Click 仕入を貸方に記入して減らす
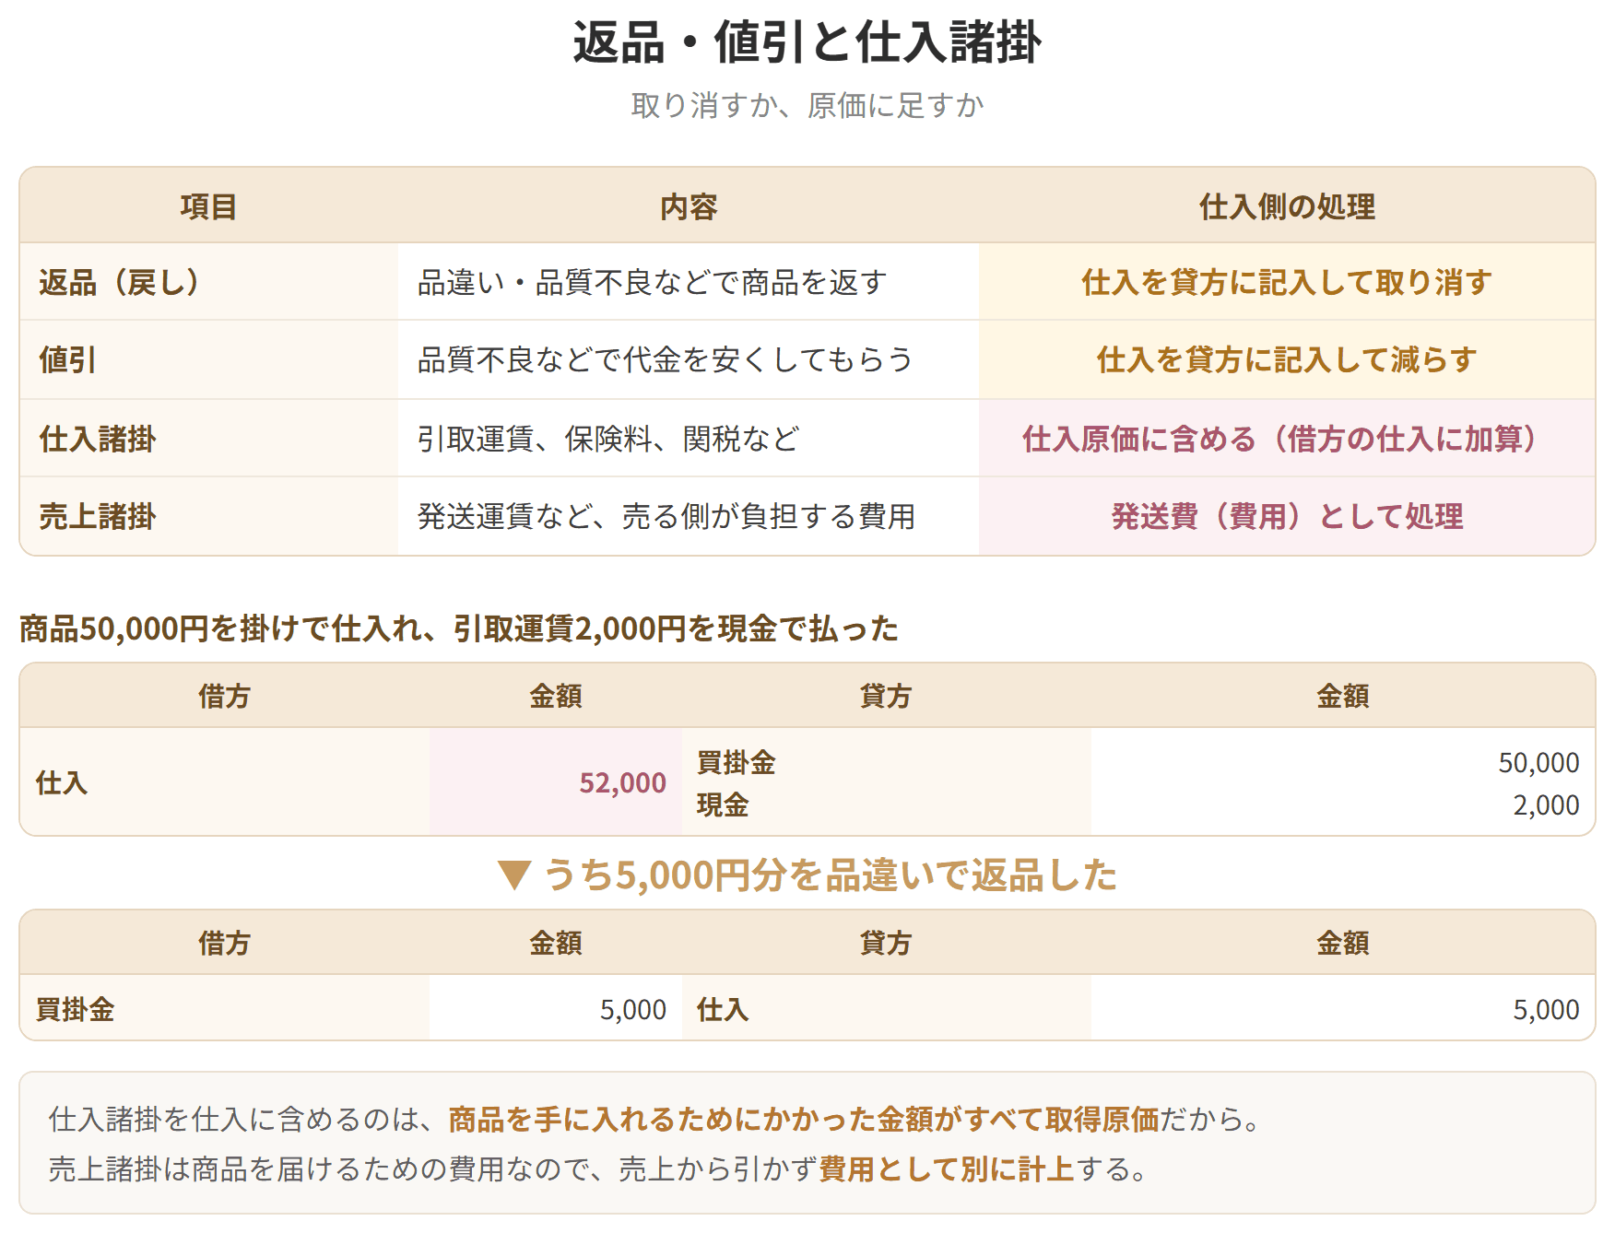 pos(1287,359)
